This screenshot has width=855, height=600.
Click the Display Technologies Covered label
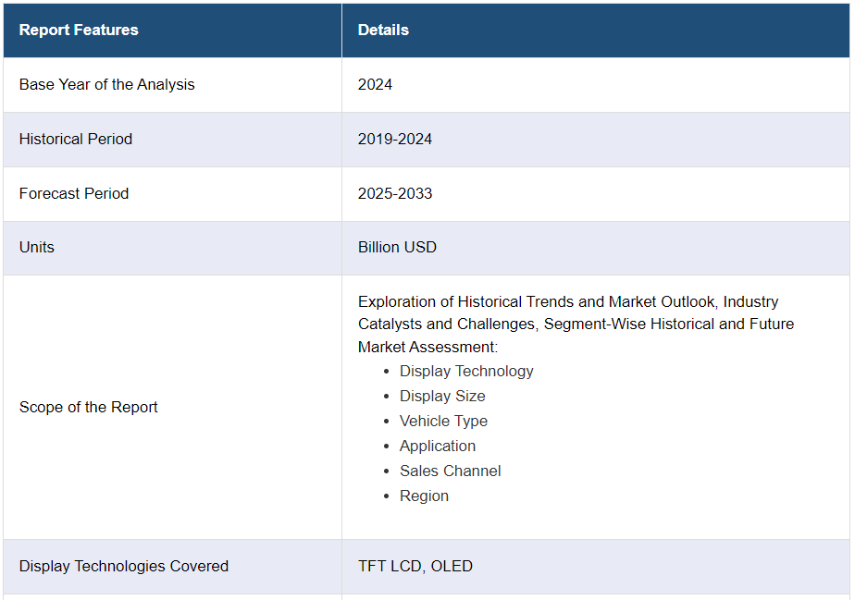pyautogui.click(x=124, y=566)
